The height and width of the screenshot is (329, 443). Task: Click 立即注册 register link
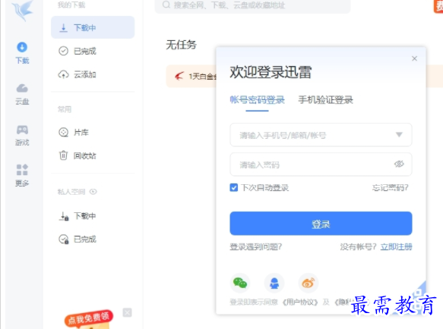[x=396, y=247]
